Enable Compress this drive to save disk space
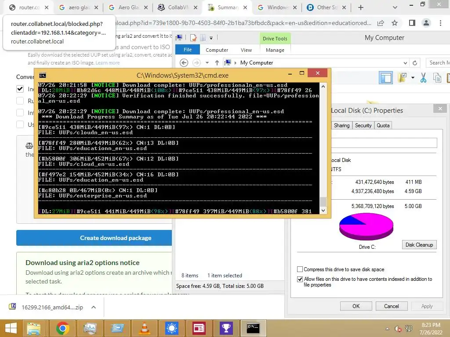This screenshot has height=337, width=450. pyautogui.click(x=300, y=269)
